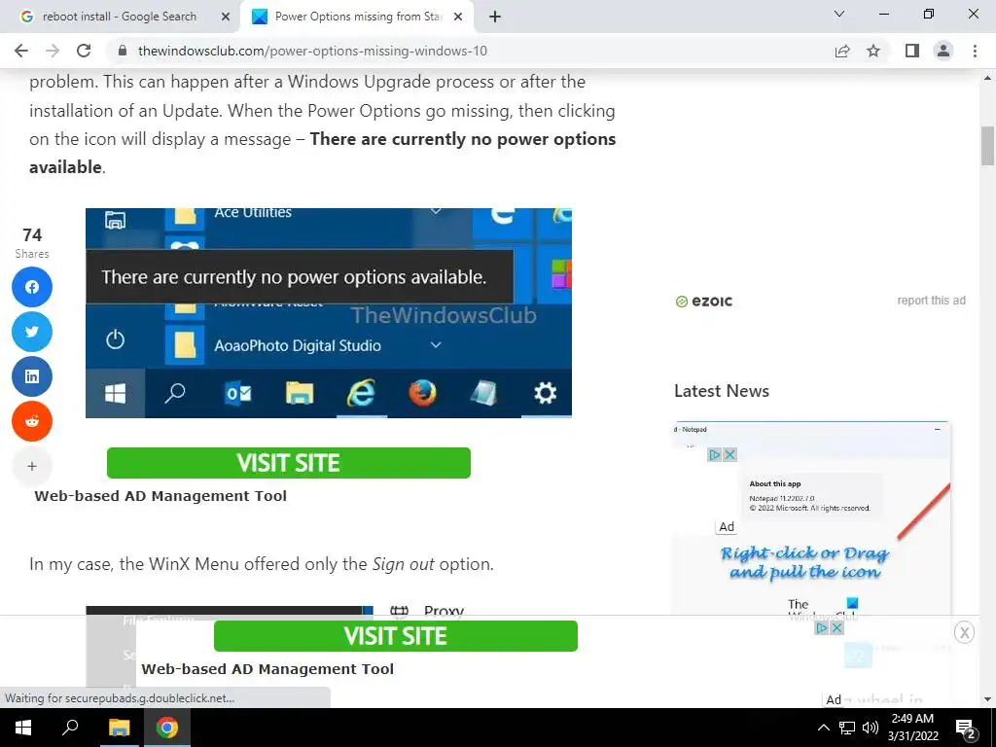Open Windows taskbar search
996x747 pixels.
coord(70,728)
